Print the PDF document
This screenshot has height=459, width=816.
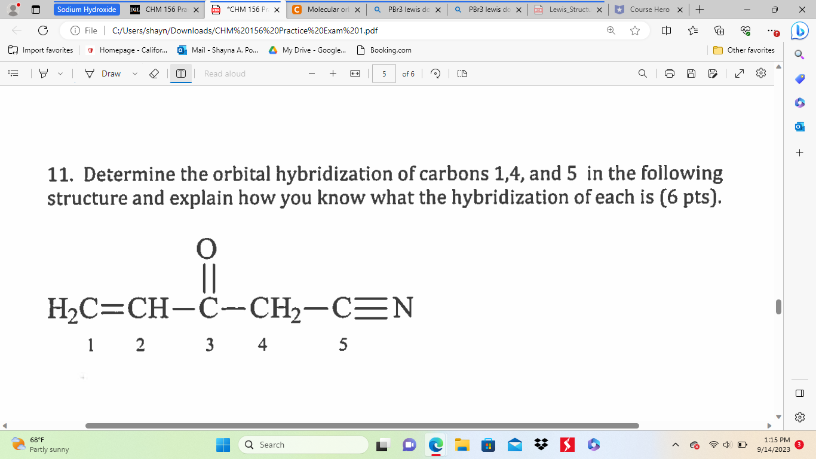click(x=670, y=74)
